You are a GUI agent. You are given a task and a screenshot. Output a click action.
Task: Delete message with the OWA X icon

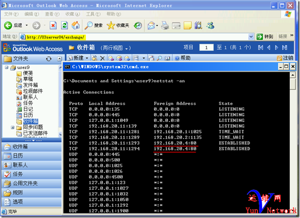pos(103,58)
